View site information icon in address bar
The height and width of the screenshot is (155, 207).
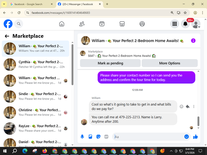point(28,13)
